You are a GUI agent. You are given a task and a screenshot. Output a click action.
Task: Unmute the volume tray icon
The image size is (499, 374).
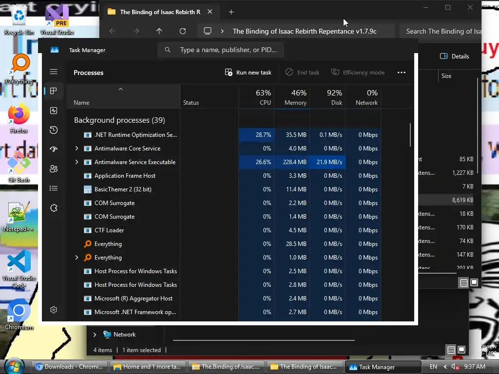point(455,367)
